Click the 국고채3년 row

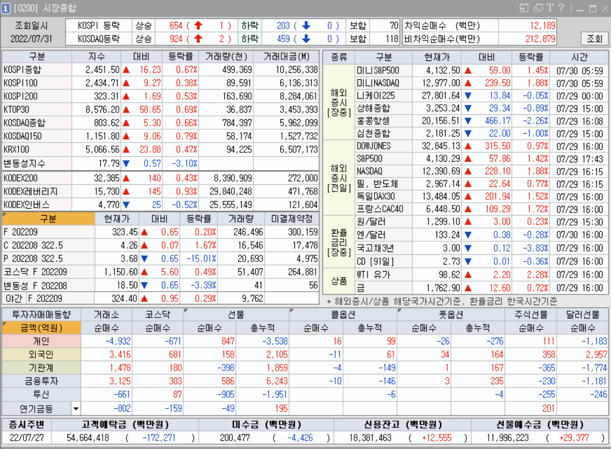(481, 248)
